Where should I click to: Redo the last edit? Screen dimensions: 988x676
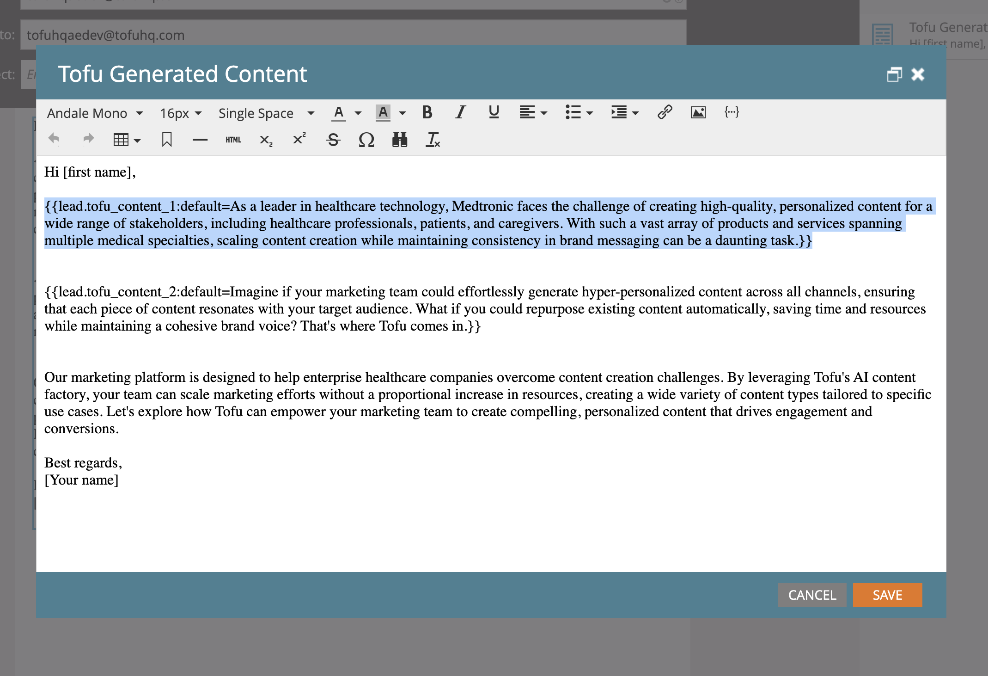point(88,139)
